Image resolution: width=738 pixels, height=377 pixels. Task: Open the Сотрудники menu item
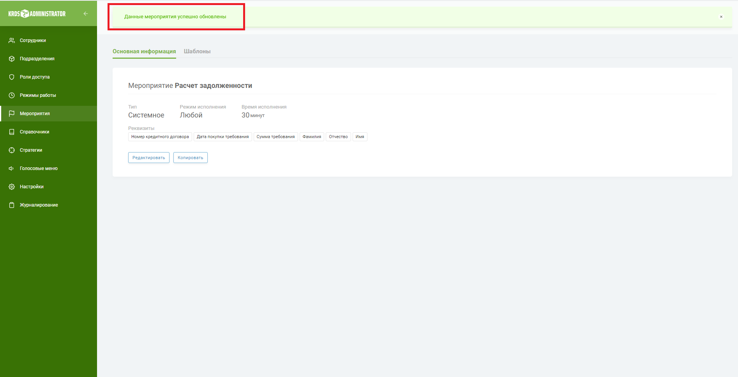48,40
